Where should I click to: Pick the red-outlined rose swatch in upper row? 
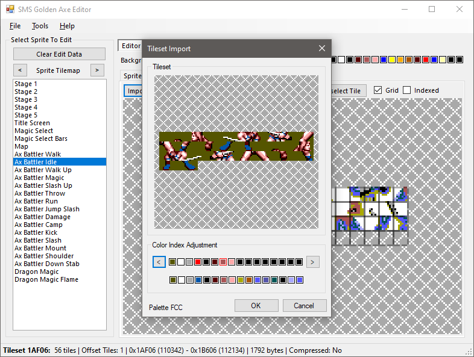(223, 262)
